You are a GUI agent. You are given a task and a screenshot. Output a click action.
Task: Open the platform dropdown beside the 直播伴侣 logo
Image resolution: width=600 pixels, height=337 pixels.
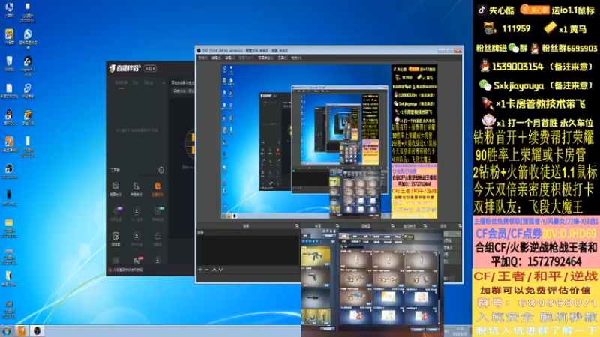point(149,68)
